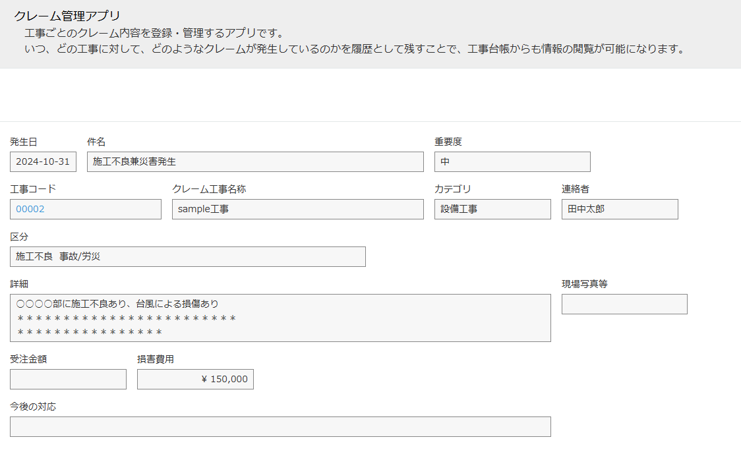741x458 pixels.
Task: Open the 重要度 field showing 中
Action: click(512, 161)
